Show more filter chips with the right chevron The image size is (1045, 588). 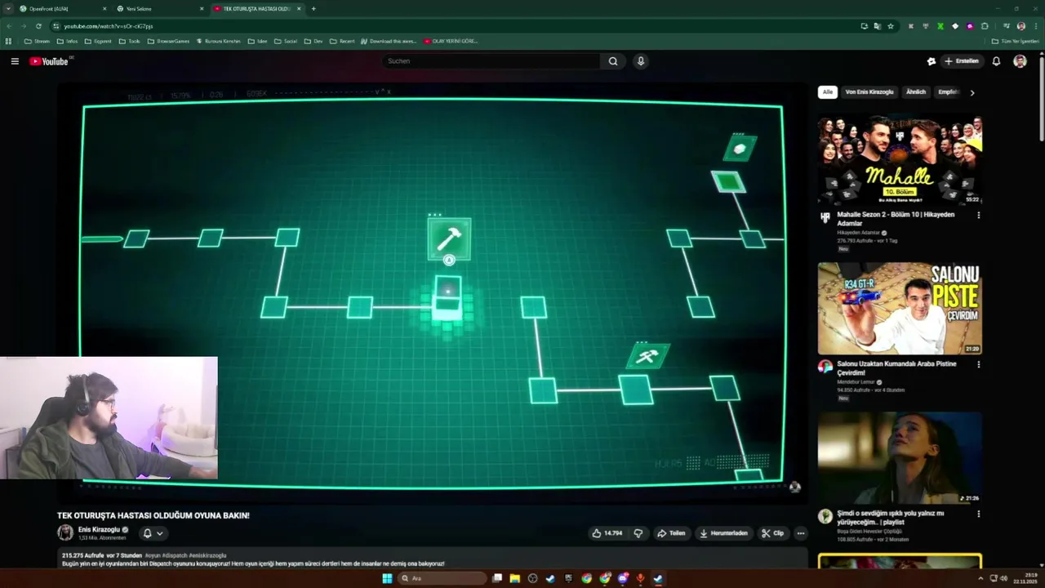pos(972,92)
